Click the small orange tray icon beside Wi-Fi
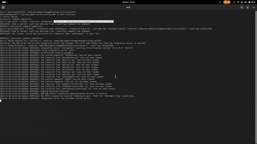Image resolution: width=257 pixels, height=144 pixels. 234,2
